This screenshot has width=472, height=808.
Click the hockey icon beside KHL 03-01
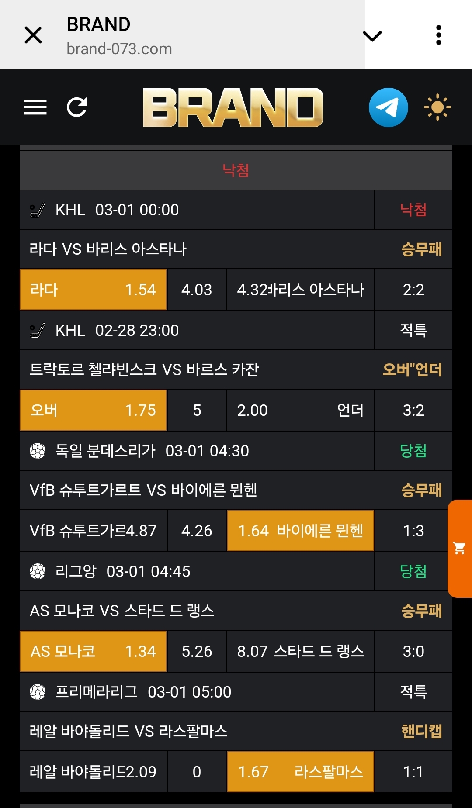pos(38,210)
